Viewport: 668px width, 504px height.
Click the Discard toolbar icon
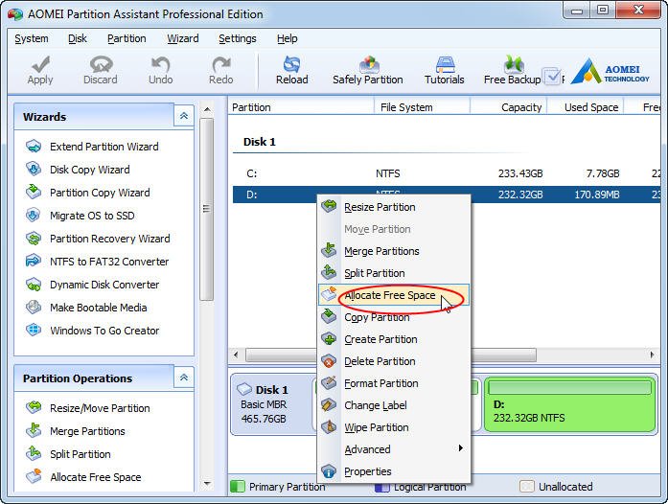[x=101, y=64]
